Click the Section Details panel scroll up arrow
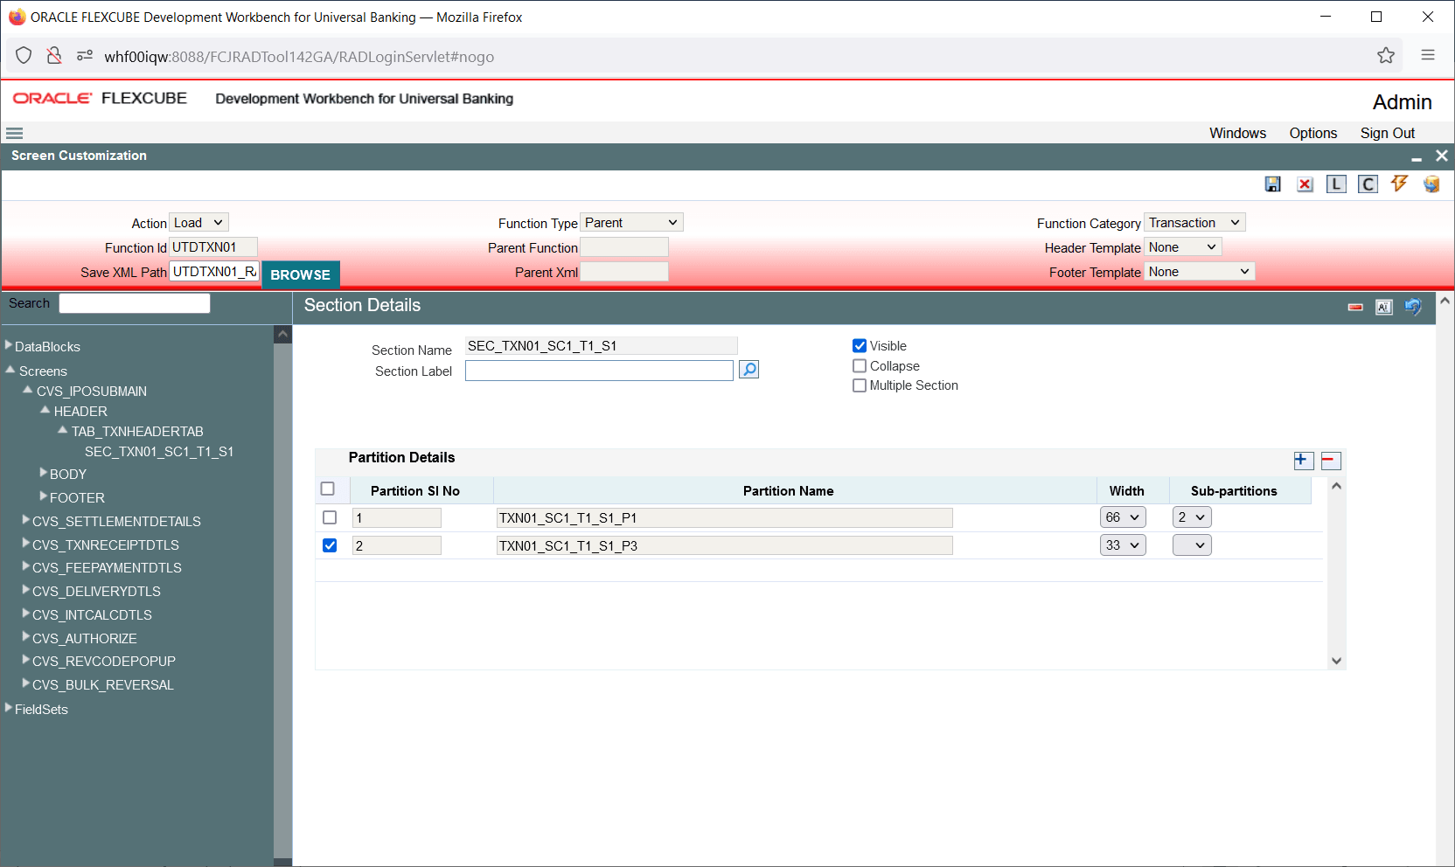Viewport: 1455px width, 867px height. pos(1445,301)
